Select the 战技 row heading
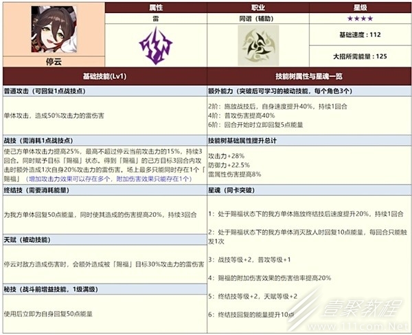The height and width of the screenshot is (335, 412). click(x=105, y=141)
